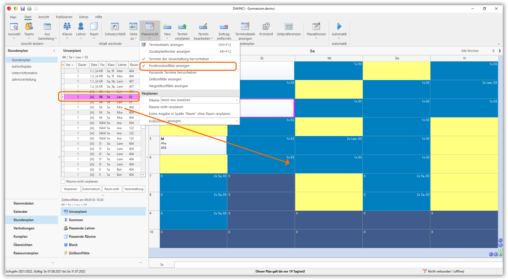
Task: Click the save icon in title bar
Action: tap(23, 9)
